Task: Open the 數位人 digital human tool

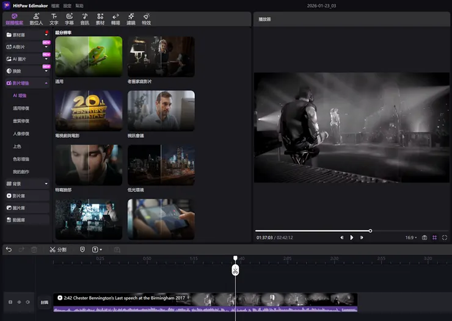Action: pos(37,18)
